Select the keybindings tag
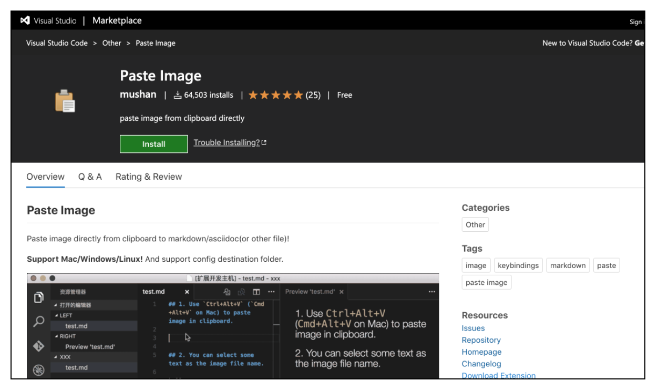 [x=518, y=265]
